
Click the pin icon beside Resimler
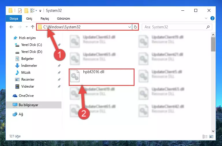59,80
